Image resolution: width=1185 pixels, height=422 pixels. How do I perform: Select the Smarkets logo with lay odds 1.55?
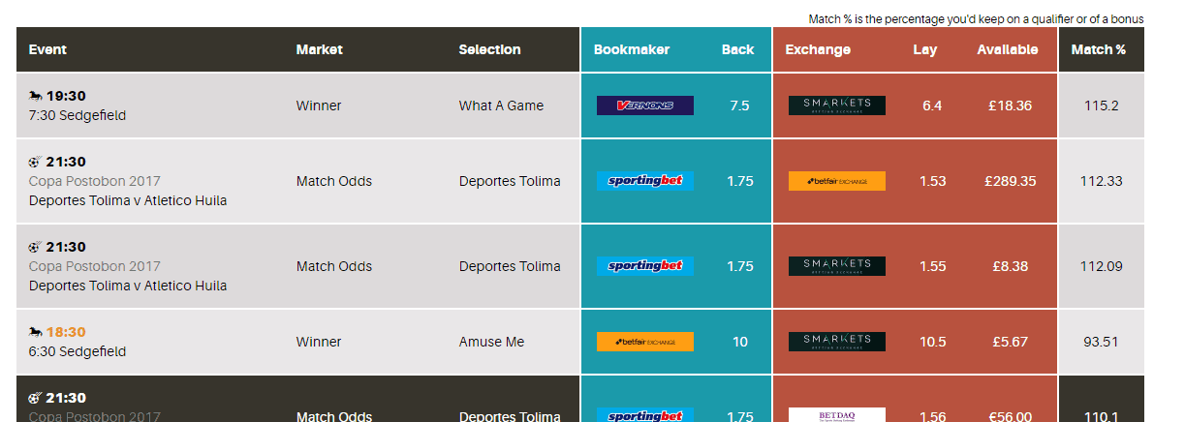[836, 266]
